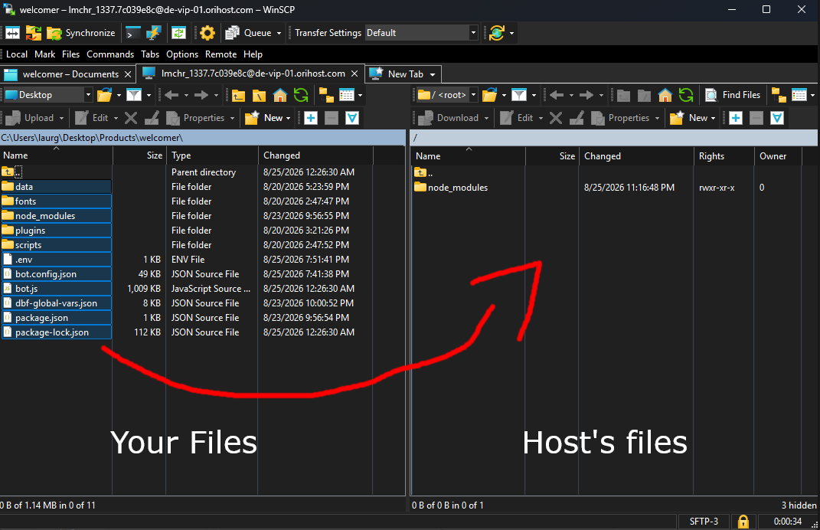The width and height of the screenshot is (820, 530).
Task: Refresh the local panel
Action: [x=301, y=95]
